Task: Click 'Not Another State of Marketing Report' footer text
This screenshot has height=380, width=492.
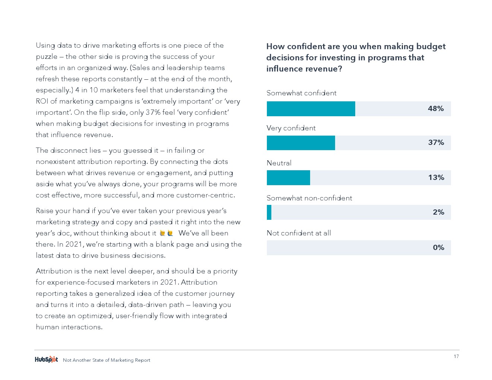Action: coord(107,360)
